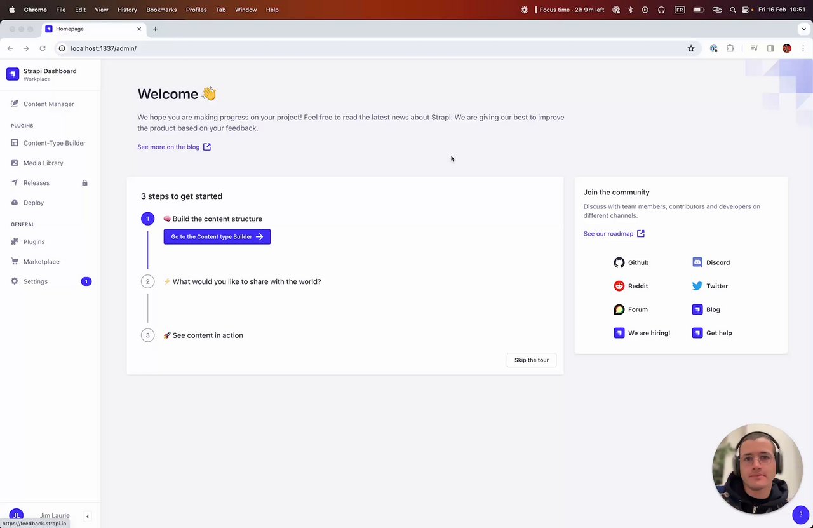
Task: Open the See our roadmap link
Action: [614, 234]
